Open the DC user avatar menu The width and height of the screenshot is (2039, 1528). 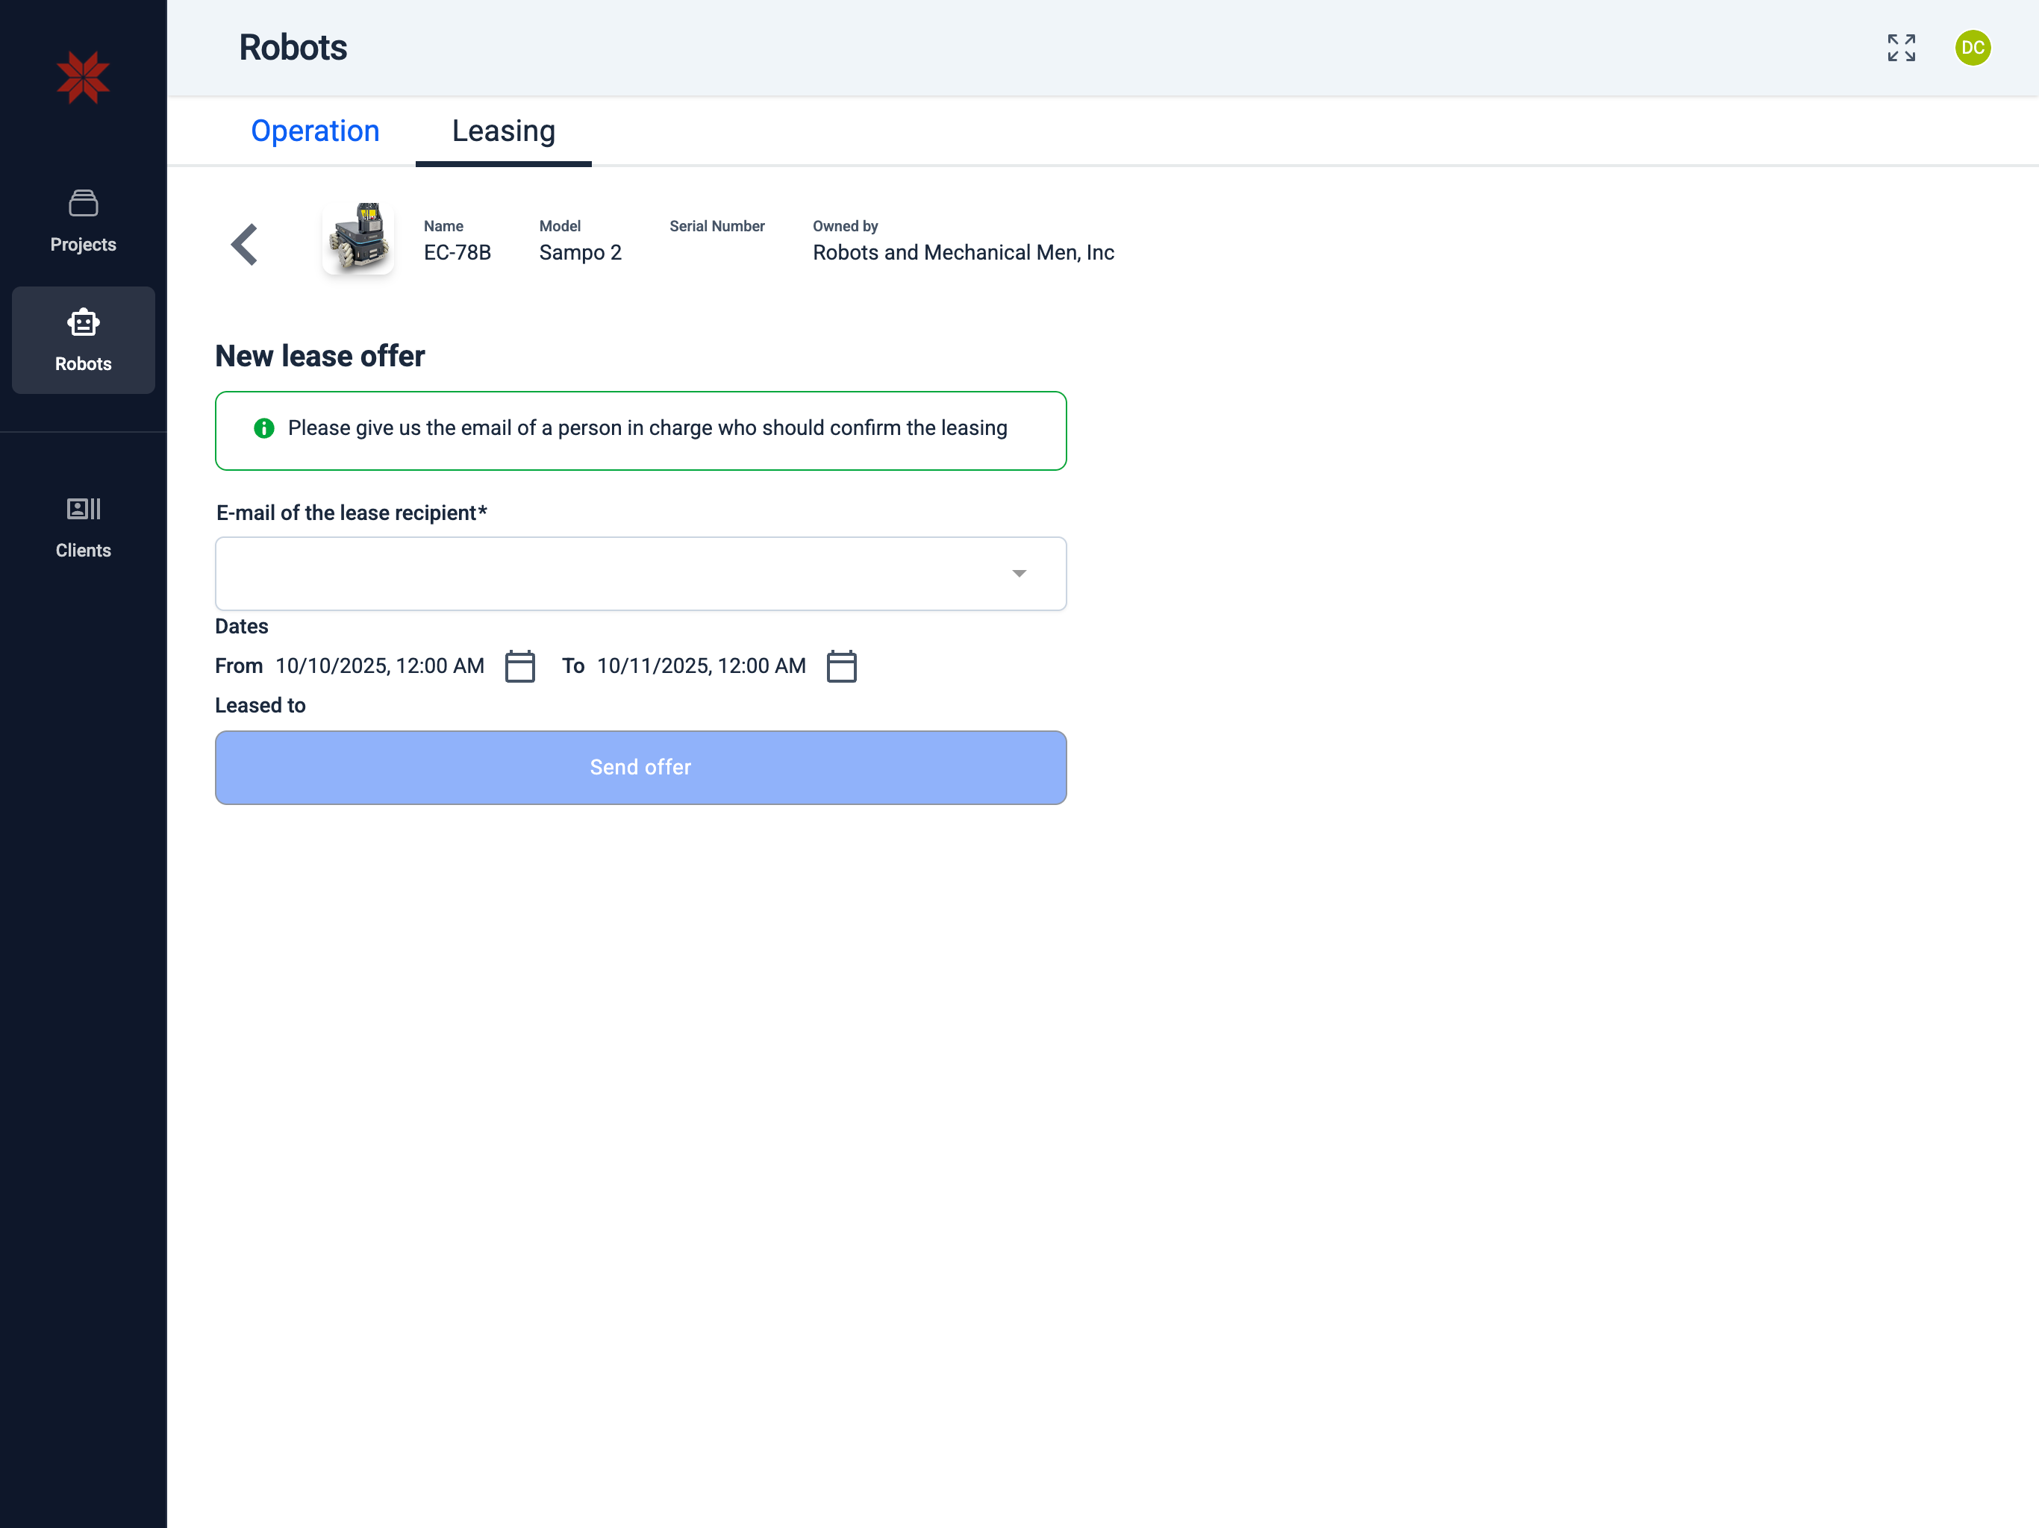tap(1972, 48)
